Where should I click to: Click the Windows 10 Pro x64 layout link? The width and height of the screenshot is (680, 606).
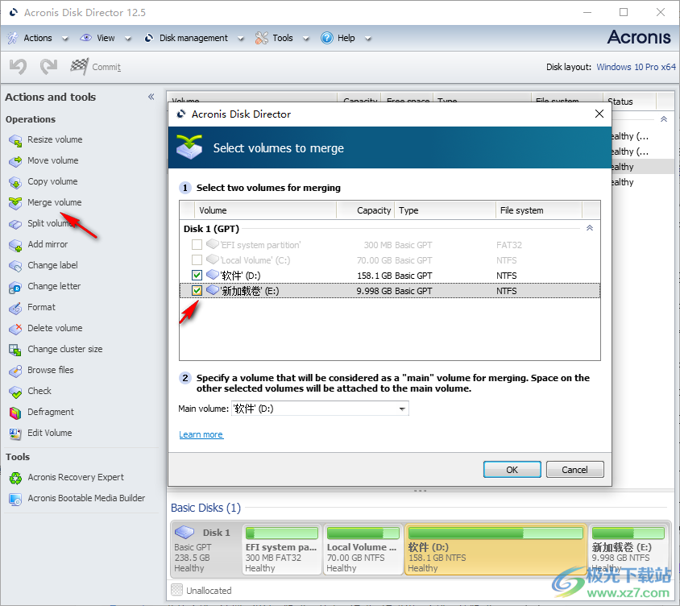tap(636, 67)
